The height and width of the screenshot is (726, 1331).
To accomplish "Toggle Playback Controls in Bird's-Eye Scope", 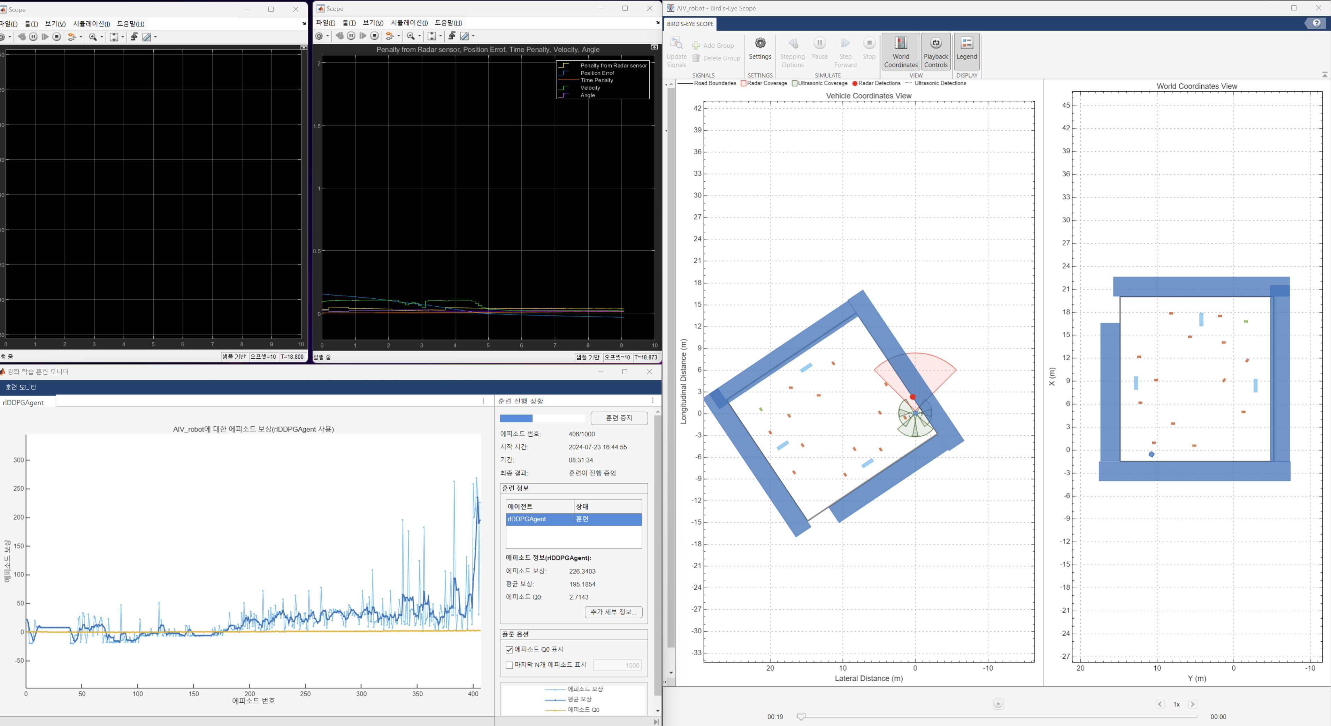I will (x=936, y=51).
